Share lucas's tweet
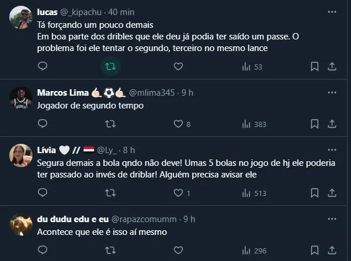The height and width of the screenshot is (261, 351). pyautogui.click(x=332, y=67)
